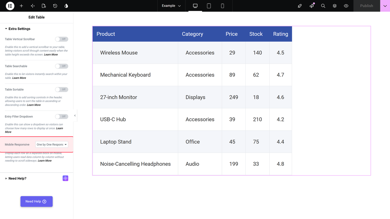Click the stock value 210
Viewport: 390px width, 219px height.
coord(257,119)
